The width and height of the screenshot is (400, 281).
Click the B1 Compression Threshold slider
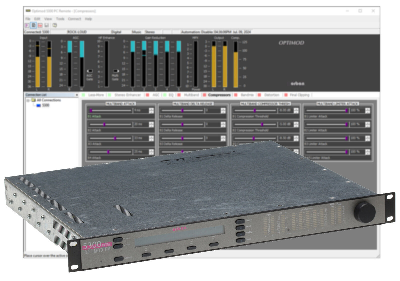(x=255, y=110)
